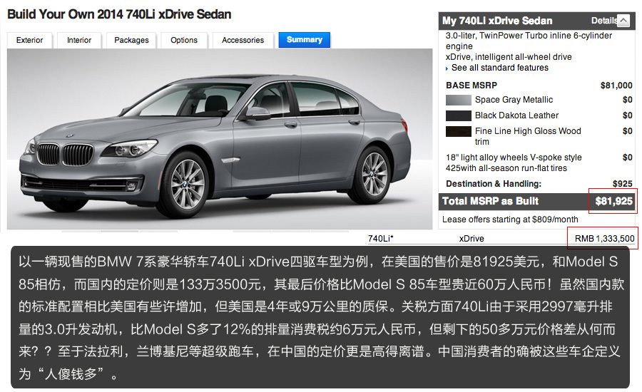Open See all standard features link
Image resolution: width=642 pixels, height=392 pixels.
point(499,68)
